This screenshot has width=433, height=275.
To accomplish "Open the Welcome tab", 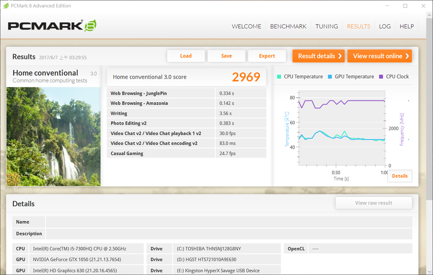I will pos(246,26).
